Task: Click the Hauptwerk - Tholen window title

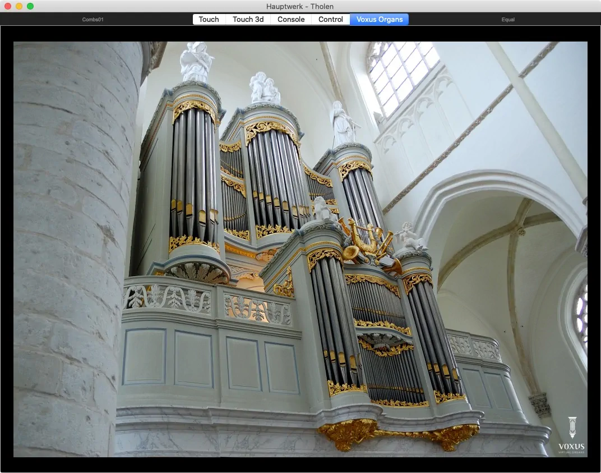Action: (x=300, y=6)
